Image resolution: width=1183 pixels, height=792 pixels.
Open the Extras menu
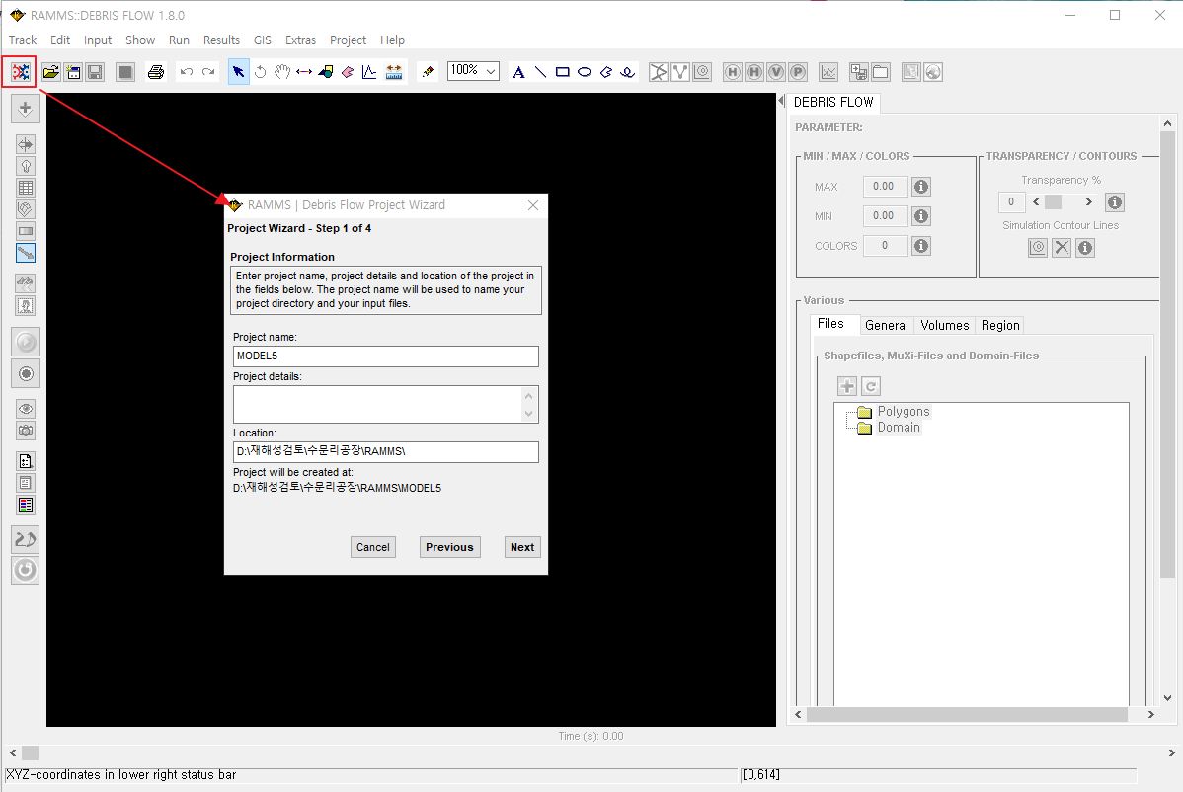(300, 40)
